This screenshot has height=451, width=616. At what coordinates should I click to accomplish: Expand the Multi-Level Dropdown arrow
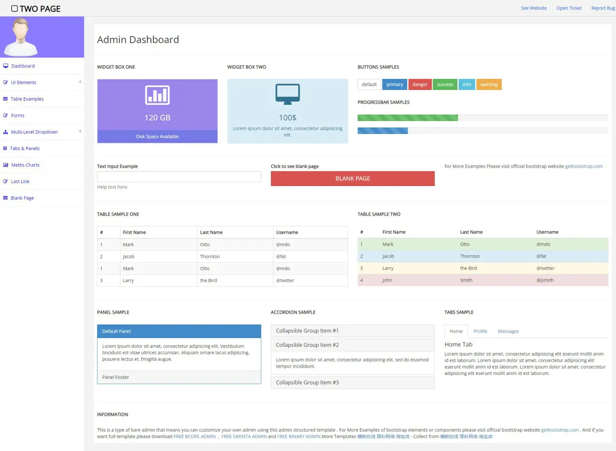[x=80, y=132]
